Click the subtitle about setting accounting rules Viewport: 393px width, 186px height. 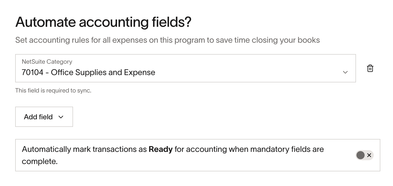point(168,40)
